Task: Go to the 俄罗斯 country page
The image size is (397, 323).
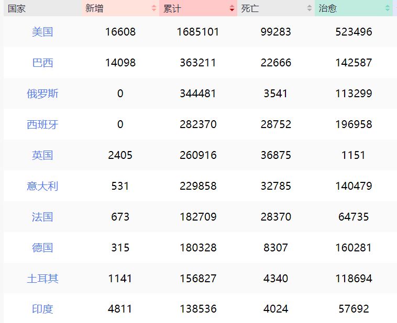Action: click(42, 94)
